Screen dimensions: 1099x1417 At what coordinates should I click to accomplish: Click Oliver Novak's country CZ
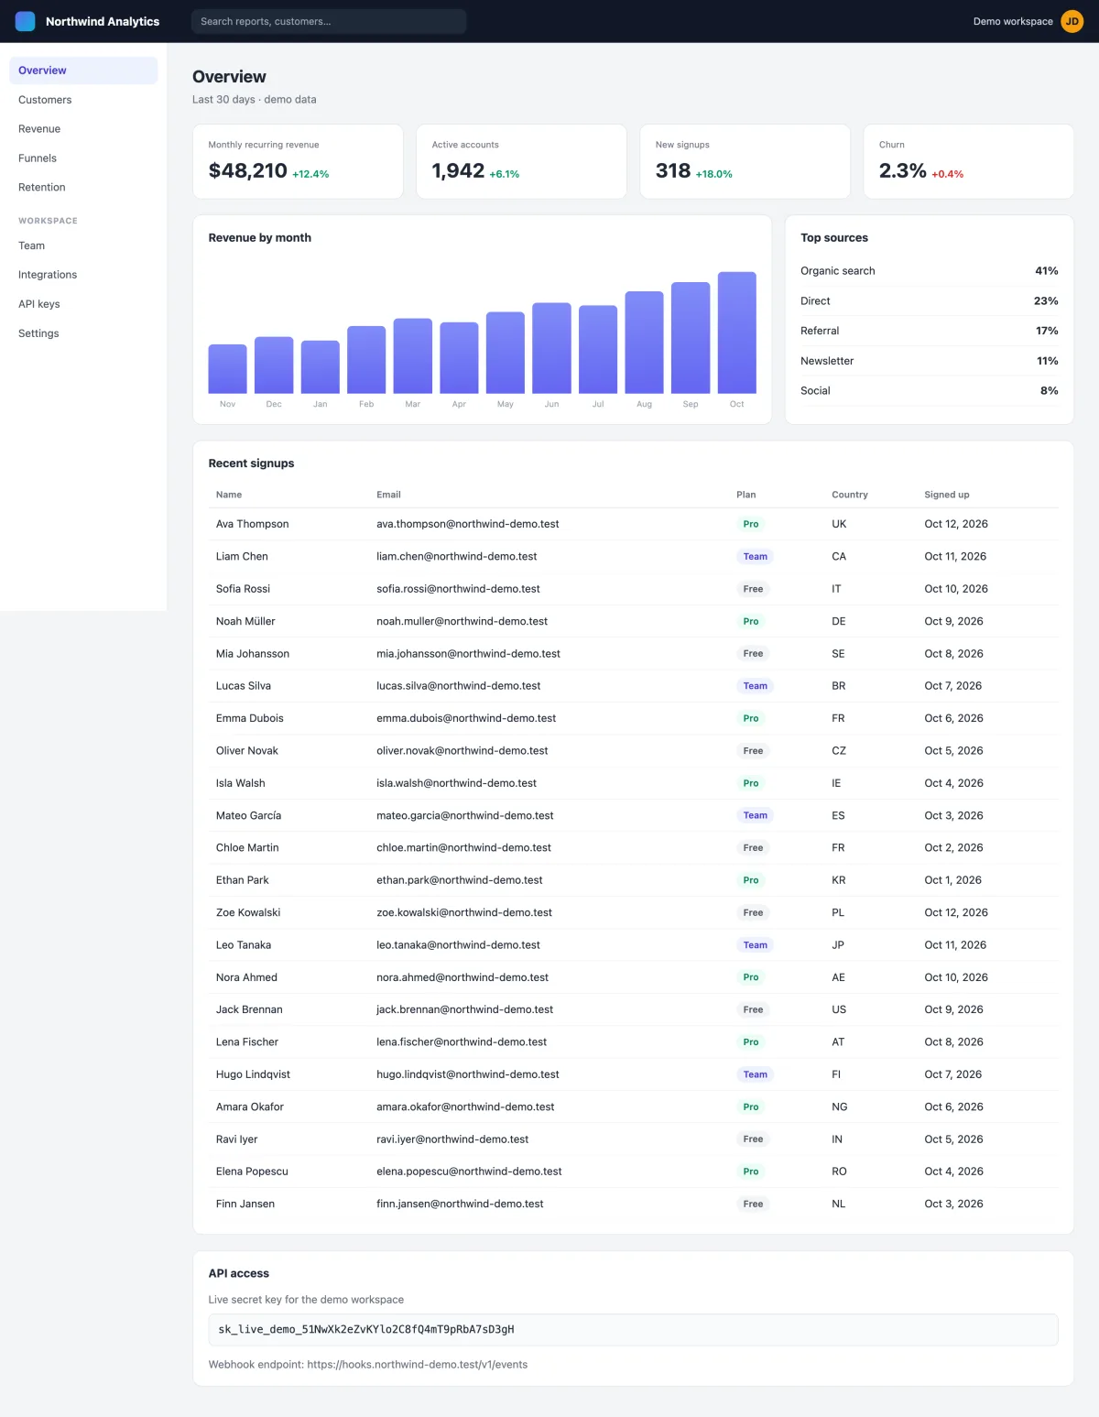pos(839,751)
